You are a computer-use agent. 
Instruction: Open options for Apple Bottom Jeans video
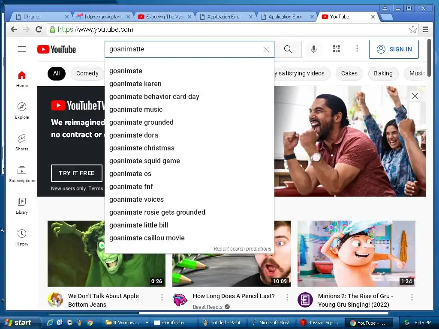(x=162, y=297)
